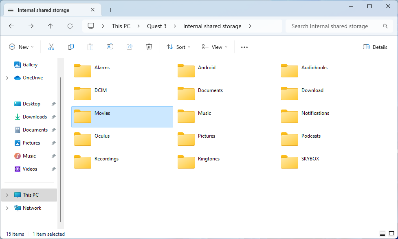Image resolution: width=398 pixels, height=239 pixels.
Task: Refresh the current folder view
Action: (x=70, y=26)
